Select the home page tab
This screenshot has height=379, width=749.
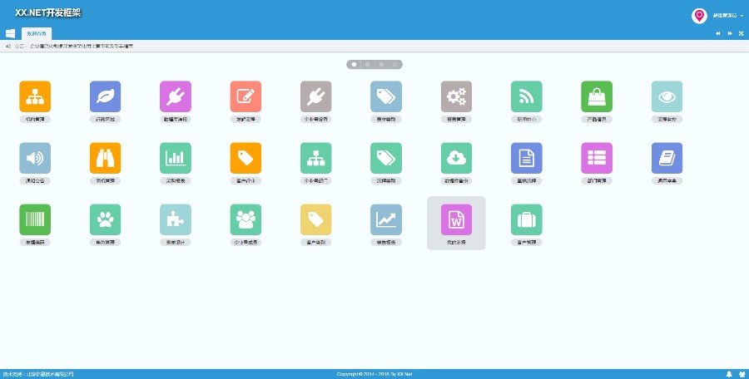tap(37, 33)
